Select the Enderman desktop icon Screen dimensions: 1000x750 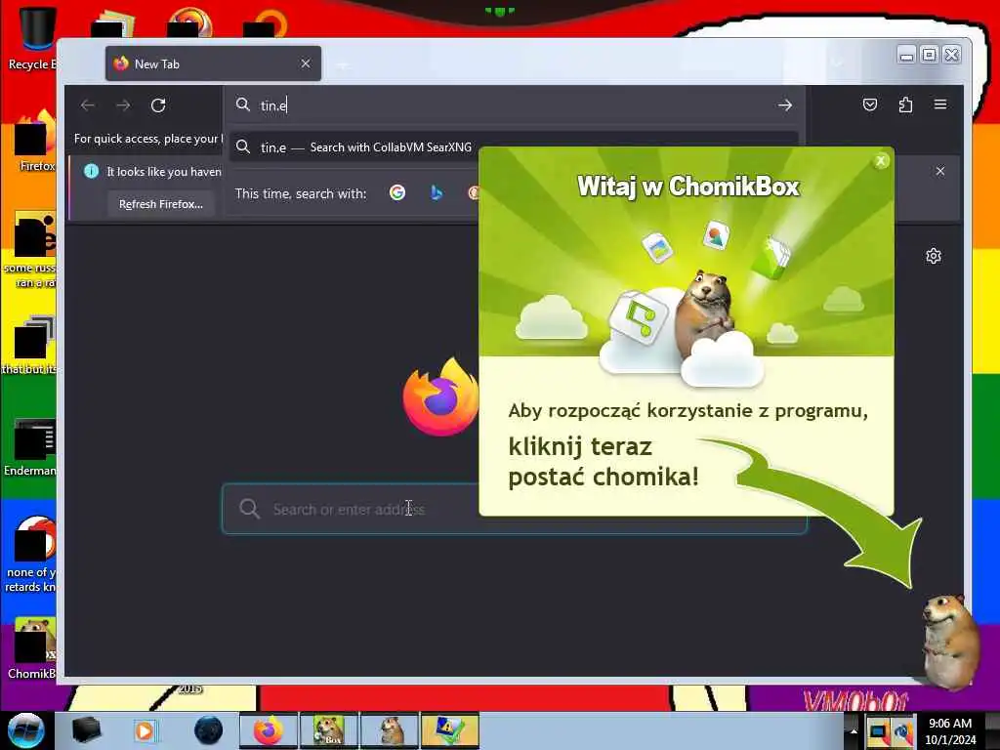click(x=30, y=446)
